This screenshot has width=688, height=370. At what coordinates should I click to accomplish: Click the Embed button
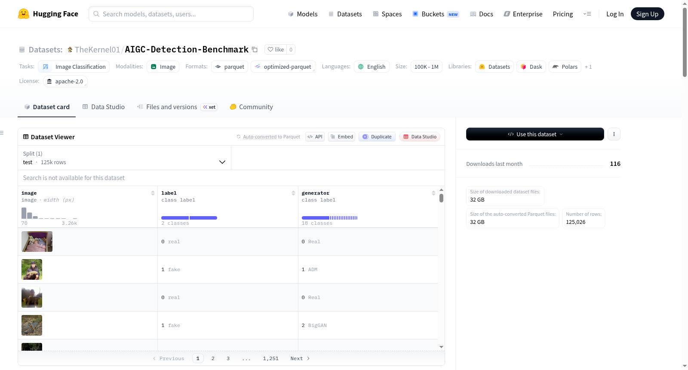pyautogui.click(x=342, y=137)
